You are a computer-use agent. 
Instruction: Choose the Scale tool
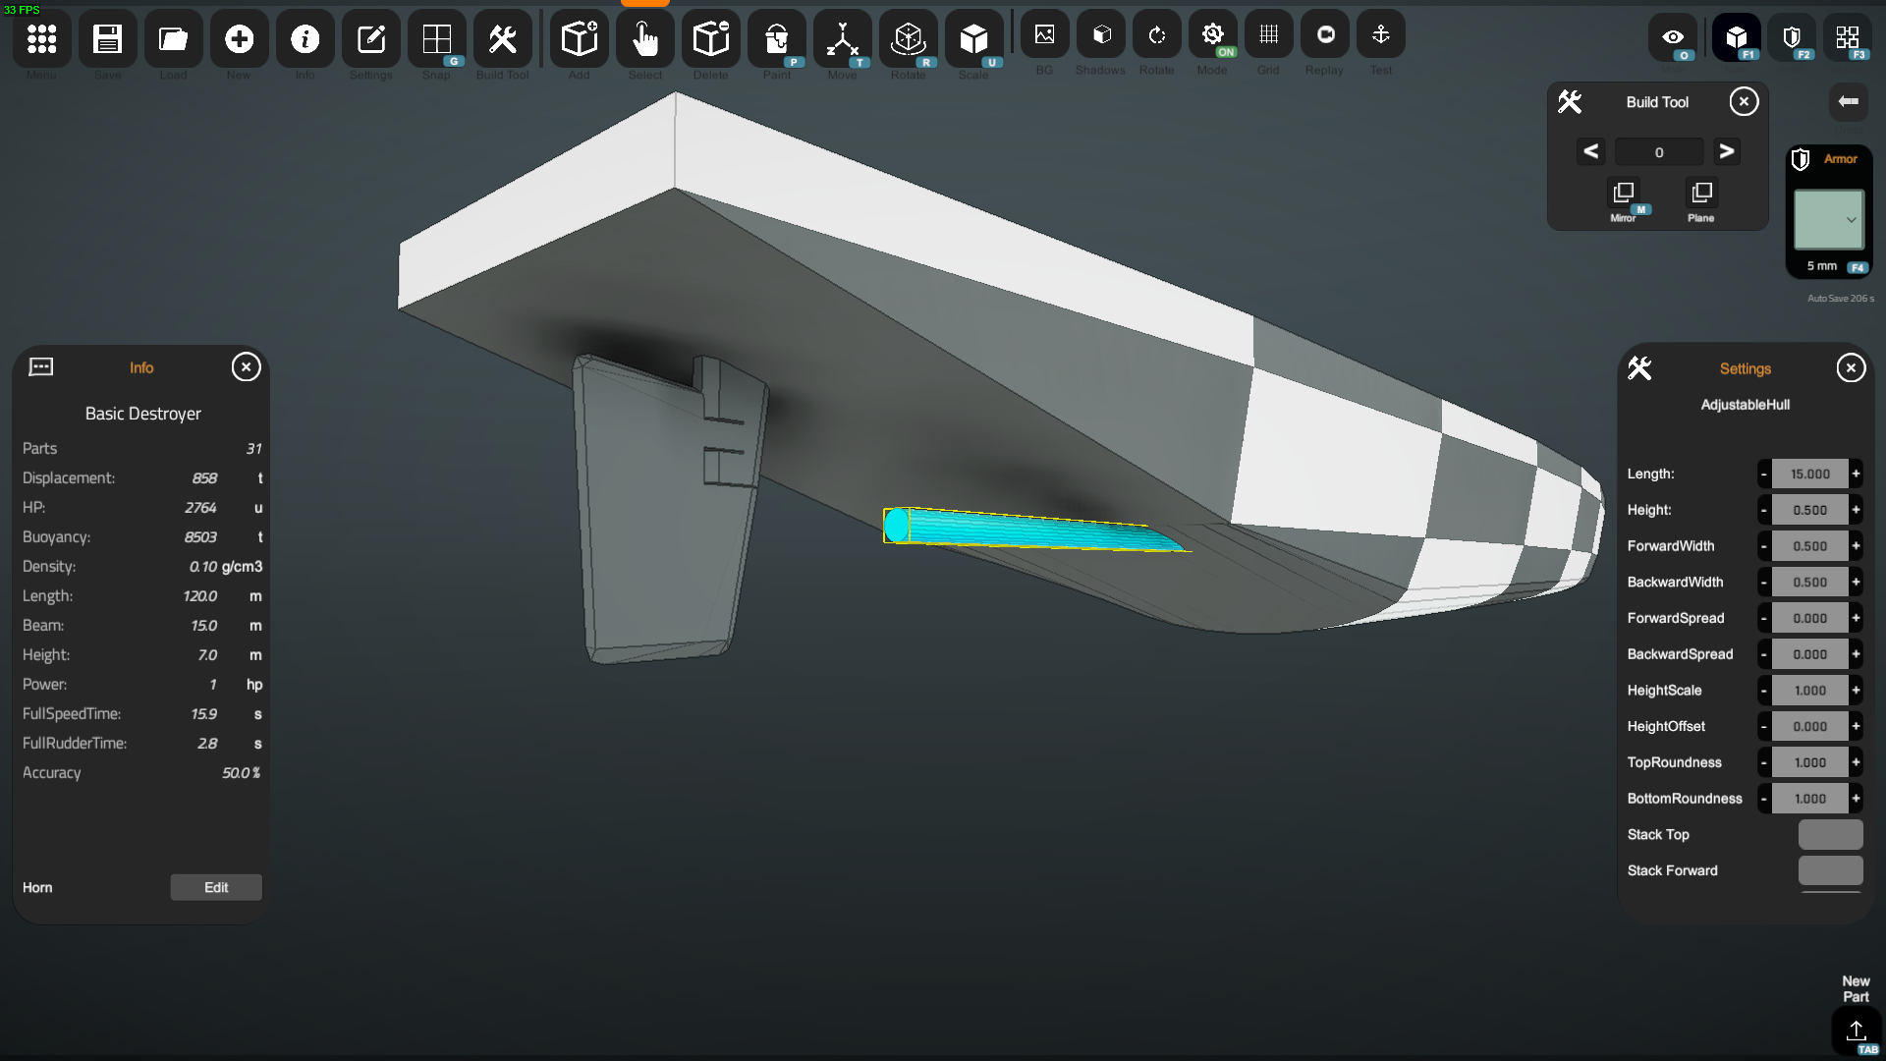tap(973, 40)
